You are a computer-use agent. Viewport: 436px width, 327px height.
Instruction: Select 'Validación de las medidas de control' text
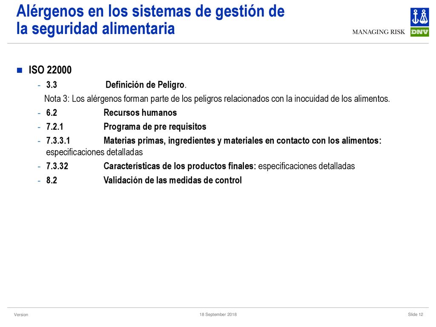coord(173,180)
